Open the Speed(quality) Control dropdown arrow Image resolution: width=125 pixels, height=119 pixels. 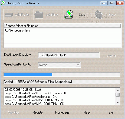click(x=78, y=65)
